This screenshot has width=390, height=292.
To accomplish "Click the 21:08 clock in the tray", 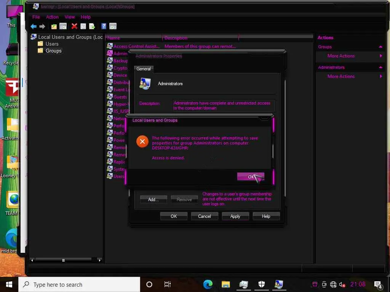I will (x=358, y=284).
